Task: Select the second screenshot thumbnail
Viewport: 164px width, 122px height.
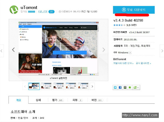Action: (x=46, y=86)
